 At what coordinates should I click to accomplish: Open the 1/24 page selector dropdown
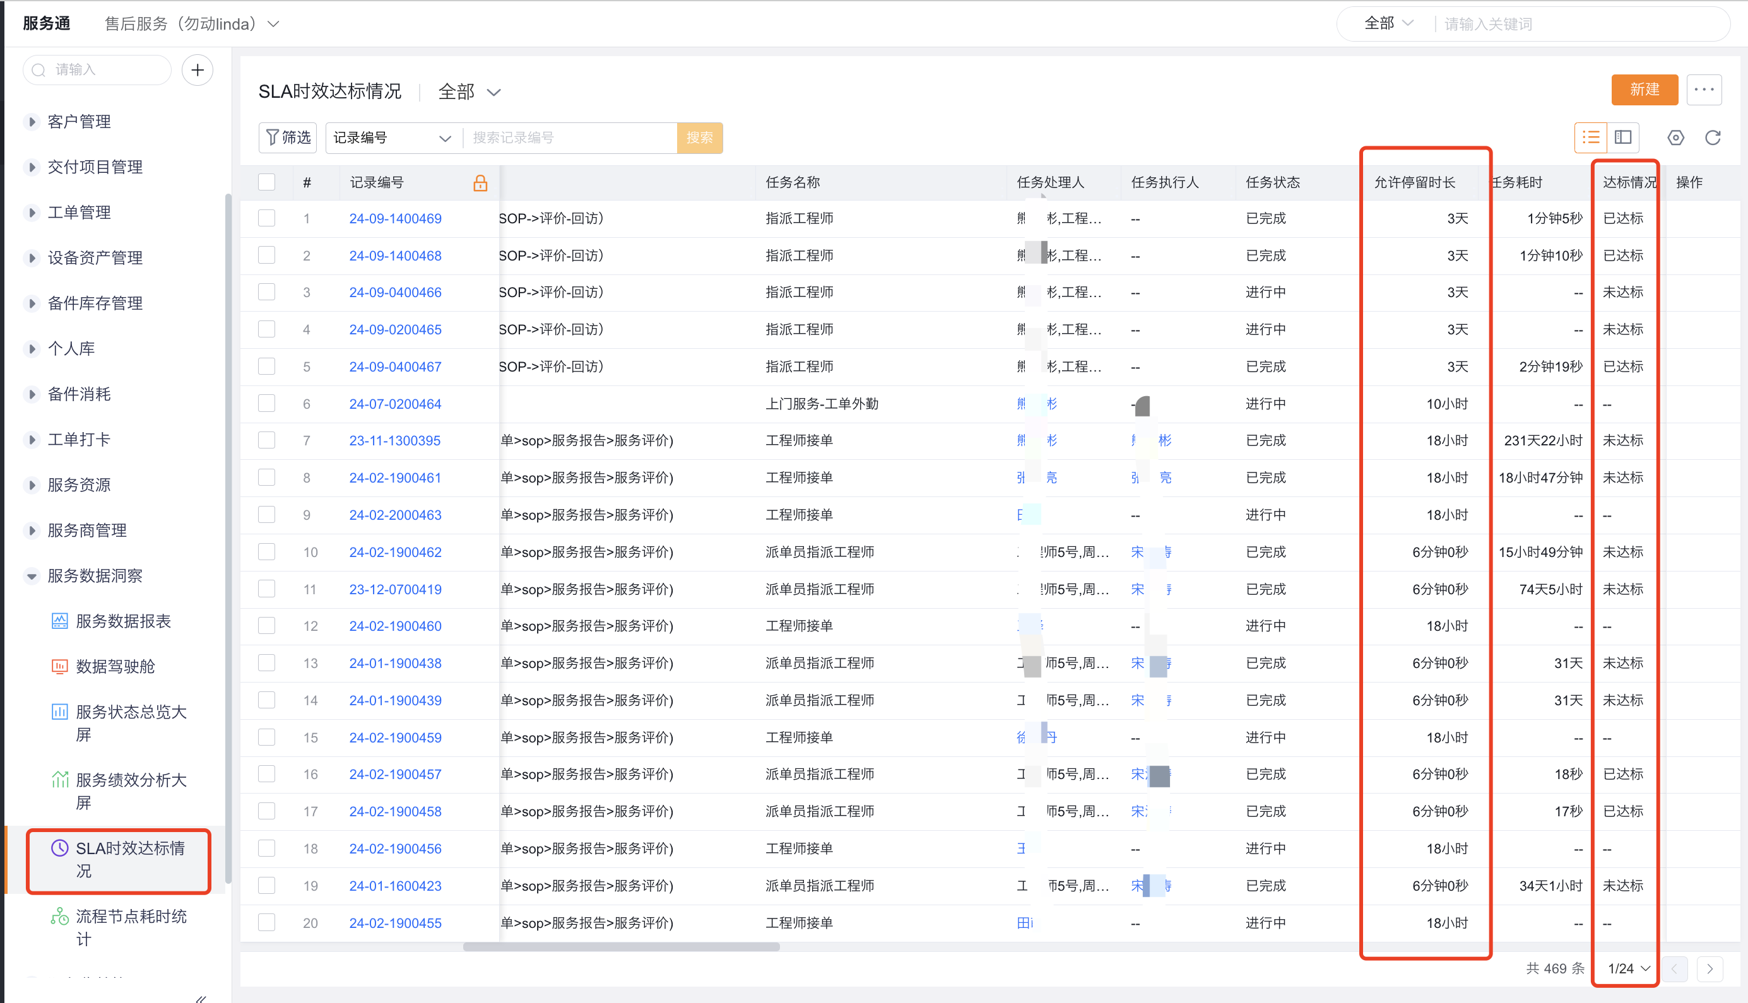click(x=1628, y=968)
